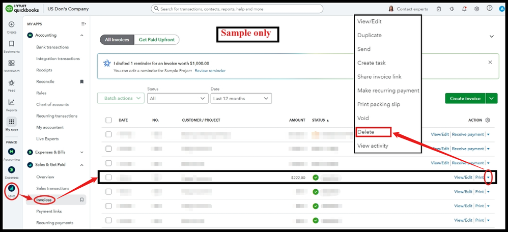Image resolution: width=508 pixels, height=232 pixels.
Task: Click Print on the $222.00 row
Action: [x=479, y=177]
